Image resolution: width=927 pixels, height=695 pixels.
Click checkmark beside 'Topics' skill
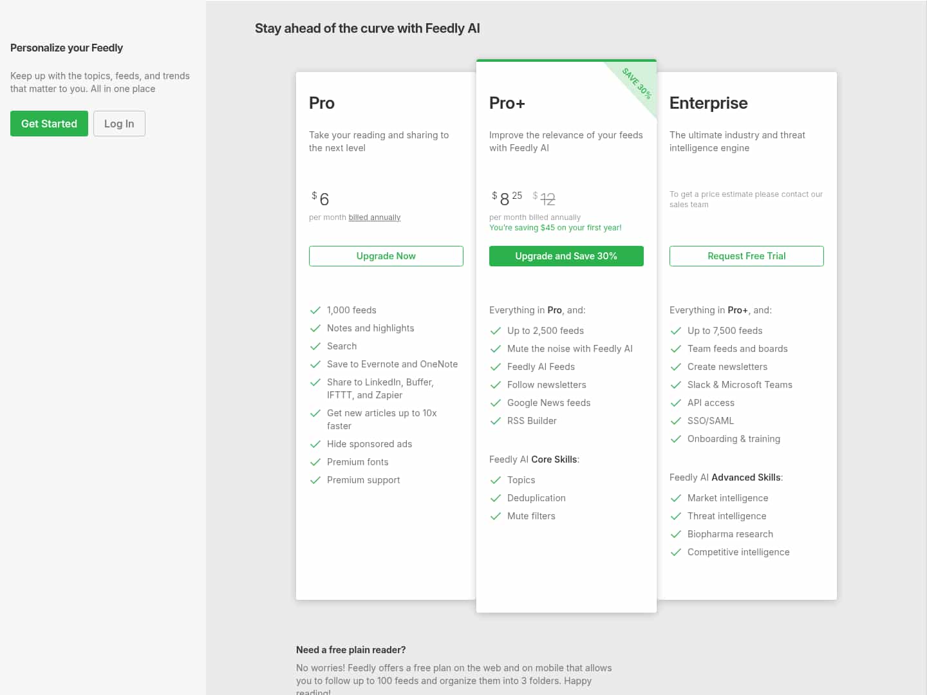point(496,480)
